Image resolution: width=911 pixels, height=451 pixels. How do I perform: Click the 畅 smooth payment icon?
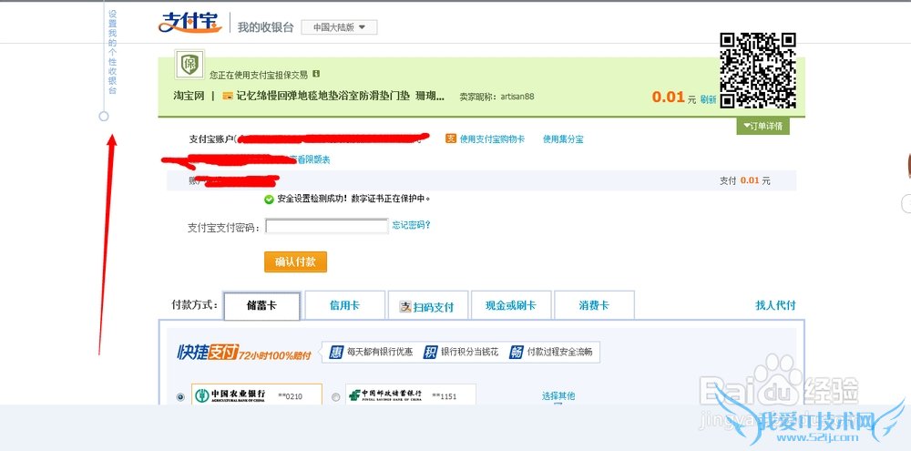(x=517, y=352)
